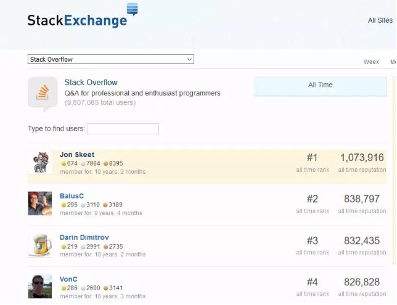The image size is (397, 305).
Task: Focus the Type to find users field
Action: 123,129
